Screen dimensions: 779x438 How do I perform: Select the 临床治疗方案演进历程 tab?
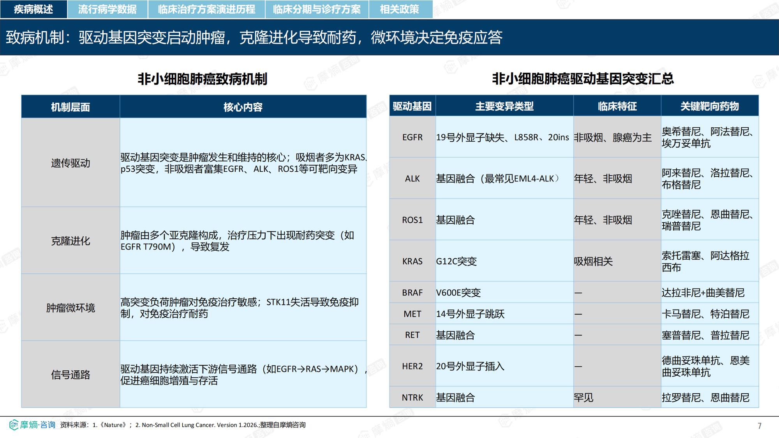[x=206, y=9]
